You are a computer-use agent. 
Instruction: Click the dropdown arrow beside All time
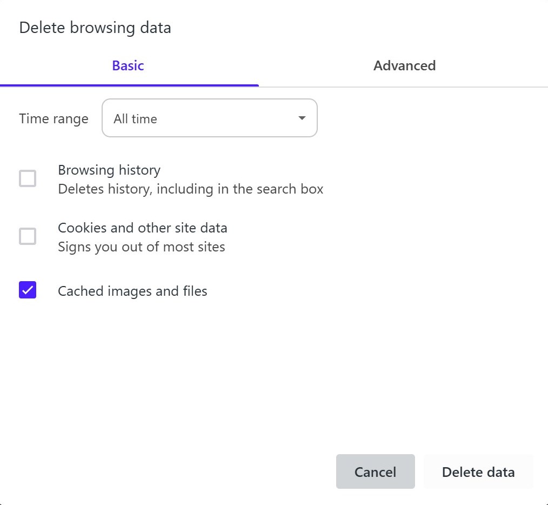[302, 118]
